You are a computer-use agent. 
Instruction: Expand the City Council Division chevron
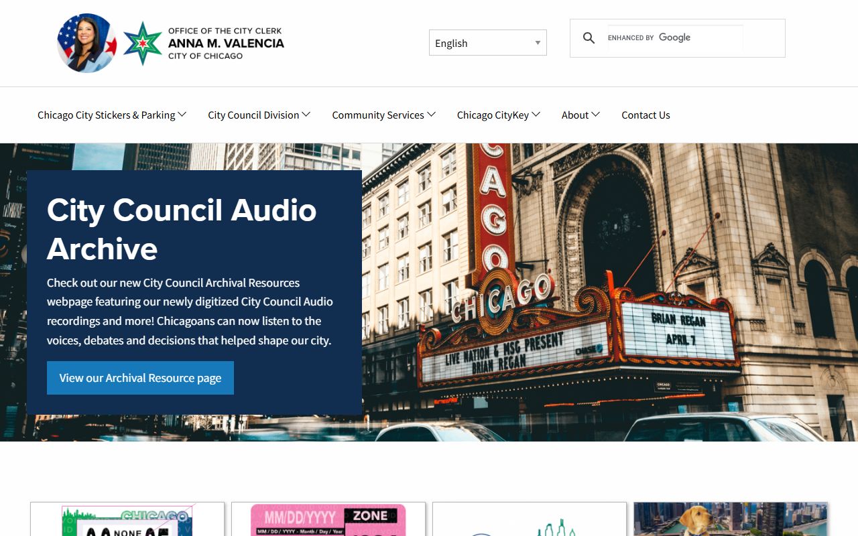(x=306, y=115)
